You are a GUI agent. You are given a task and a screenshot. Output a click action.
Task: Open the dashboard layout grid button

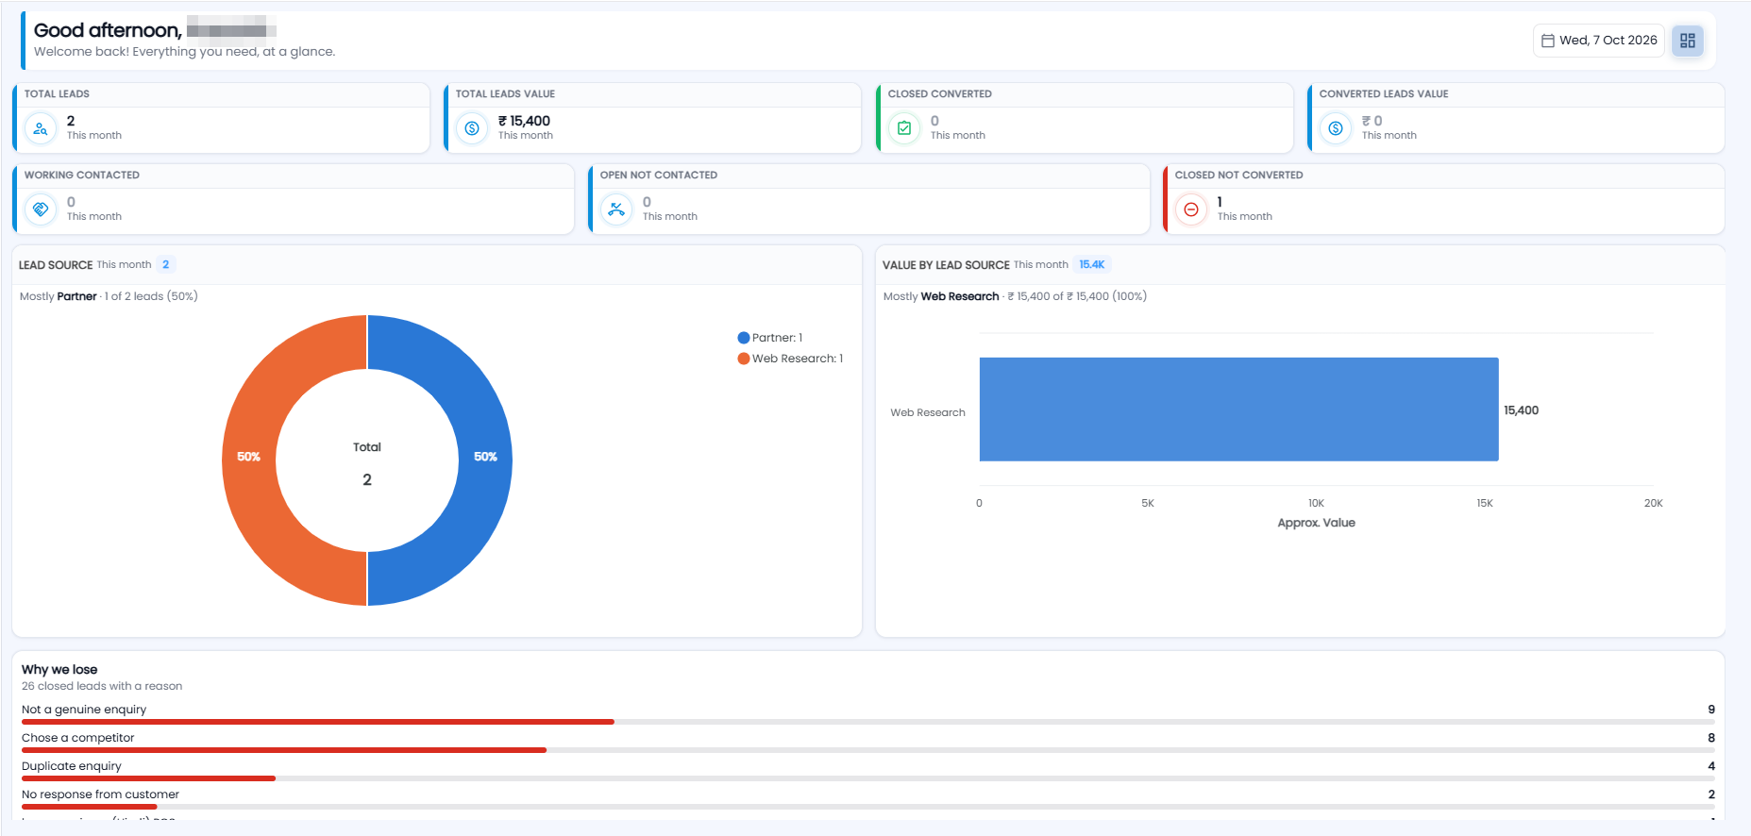point(1688,41)
